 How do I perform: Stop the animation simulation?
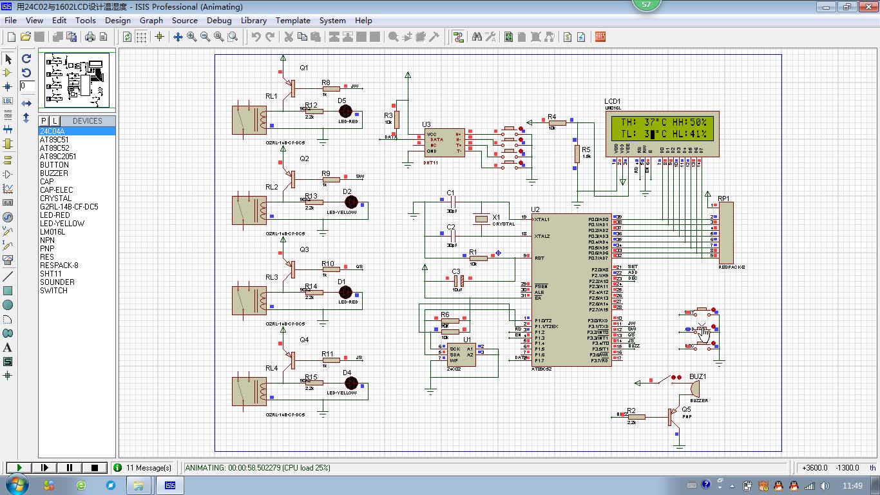[x=95, y=468]
